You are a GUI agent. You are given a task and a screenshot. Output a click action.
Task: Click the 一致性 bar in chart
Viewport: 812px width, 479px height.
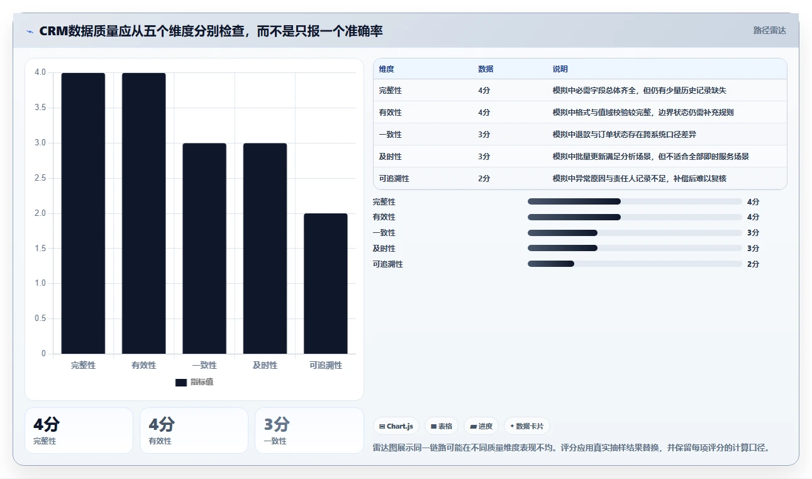pyautogui.click(x=204, y=249)
